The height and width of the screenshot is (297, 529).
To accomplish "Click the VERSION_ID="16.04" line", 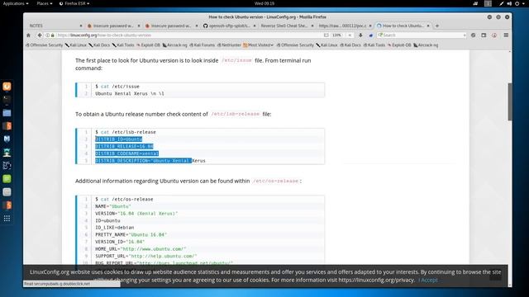I will [120, 242].
